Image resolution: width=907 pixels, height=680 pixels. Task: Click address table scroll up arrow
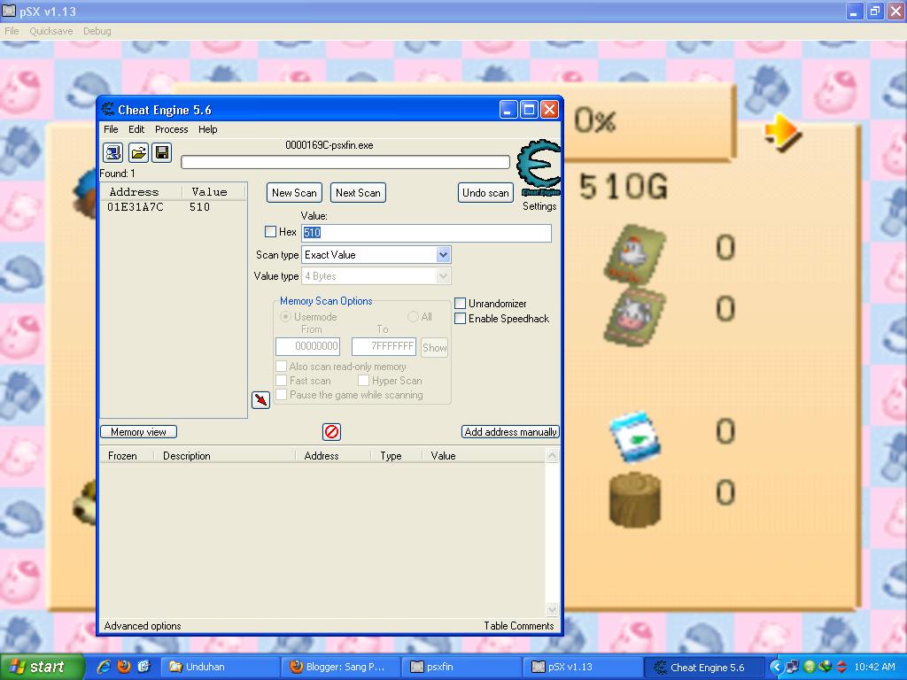tap(552, 456)
